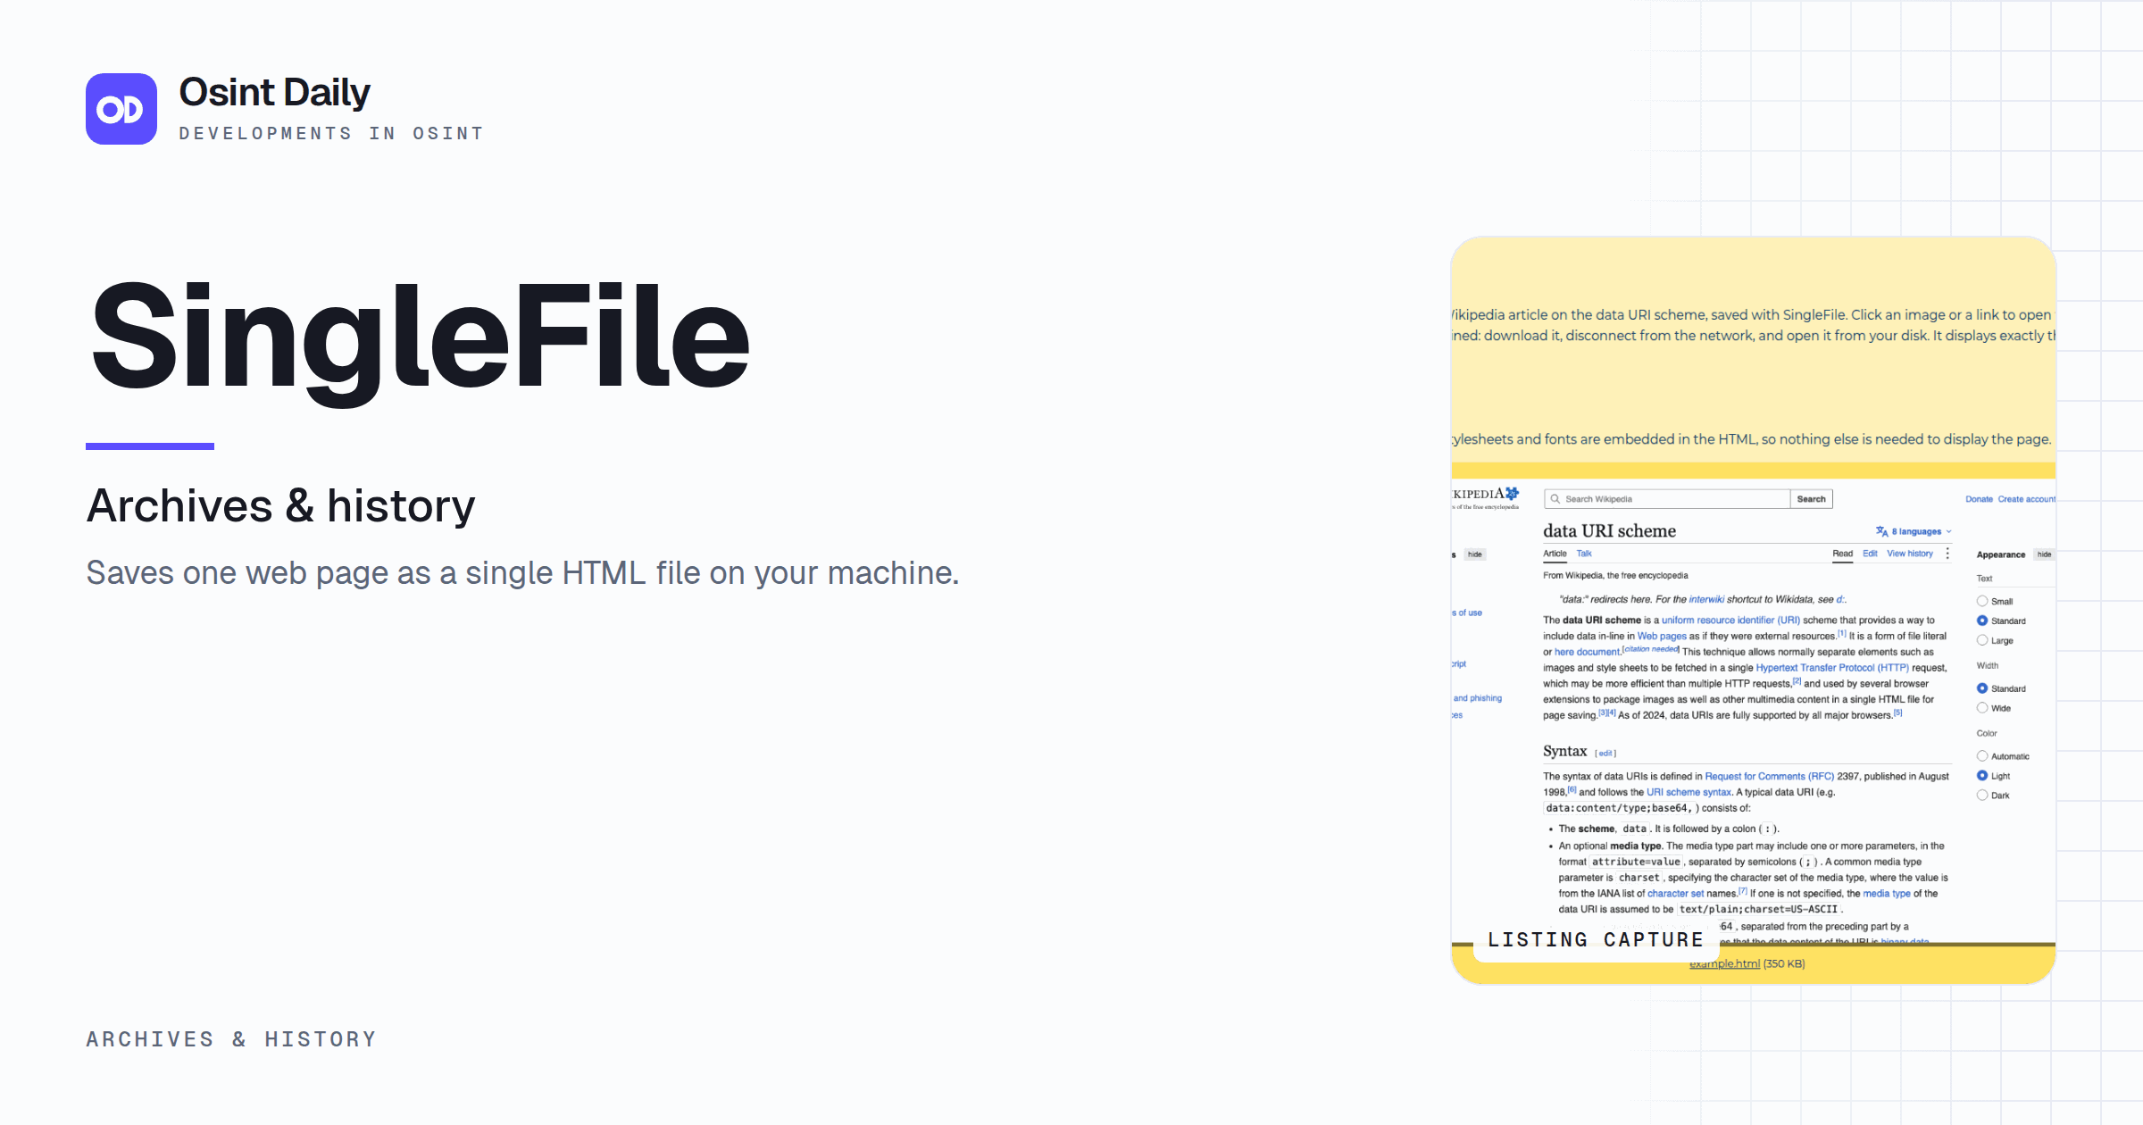This screenshot has height=1125, width=2143.
Task: Click the Create account link
Action: click(x=2026, y=499)
